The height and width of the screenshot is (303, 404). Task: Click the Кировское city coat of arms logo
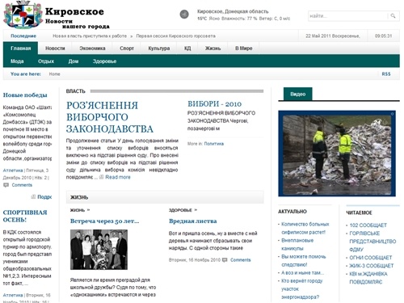[x=23, y=15]
